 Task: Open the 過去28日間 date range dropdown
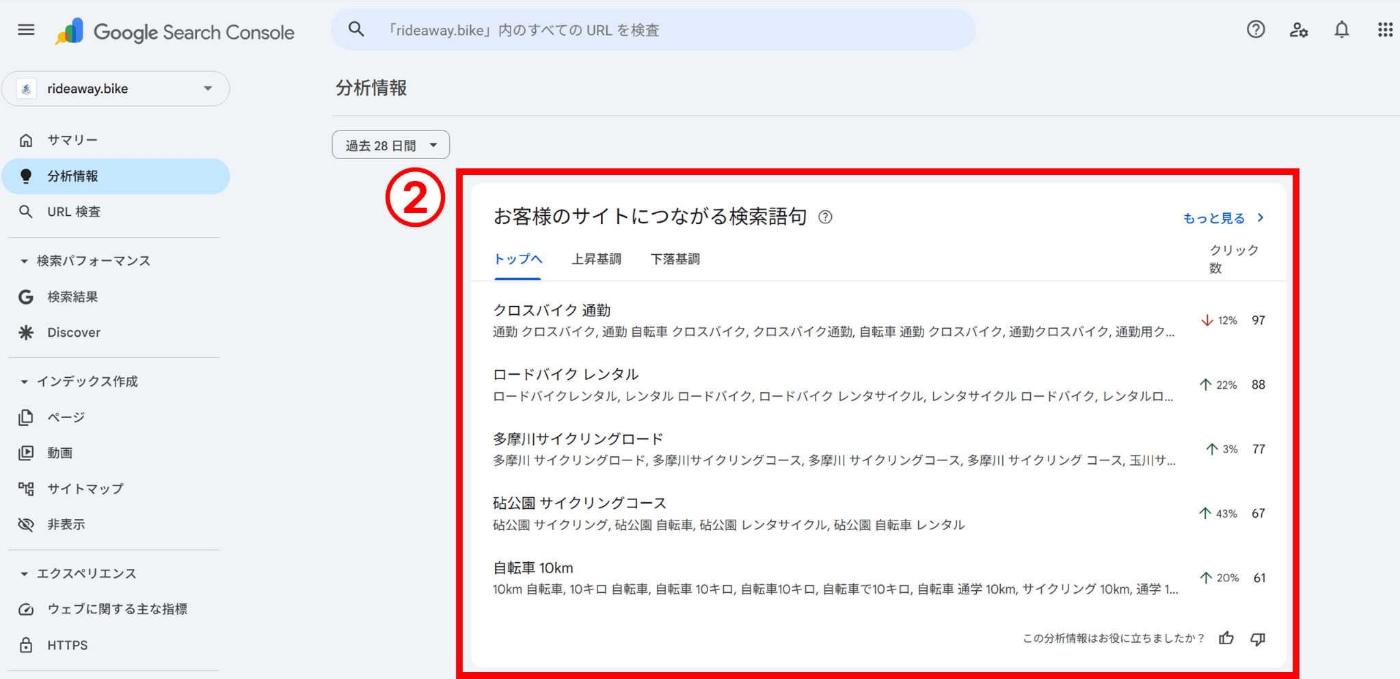390,144
